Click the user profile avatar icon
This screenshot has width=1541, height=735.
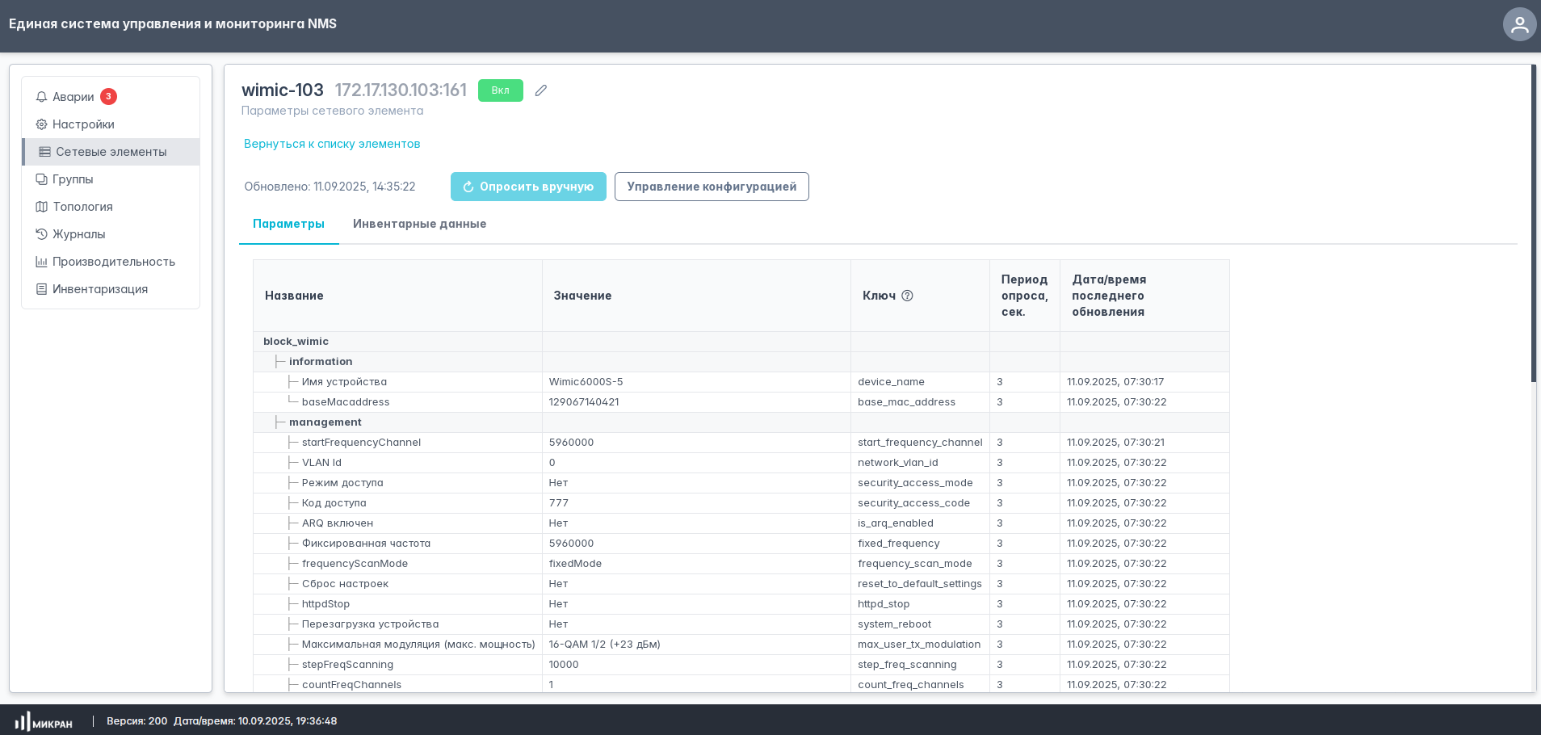(x=1519, y=24)
